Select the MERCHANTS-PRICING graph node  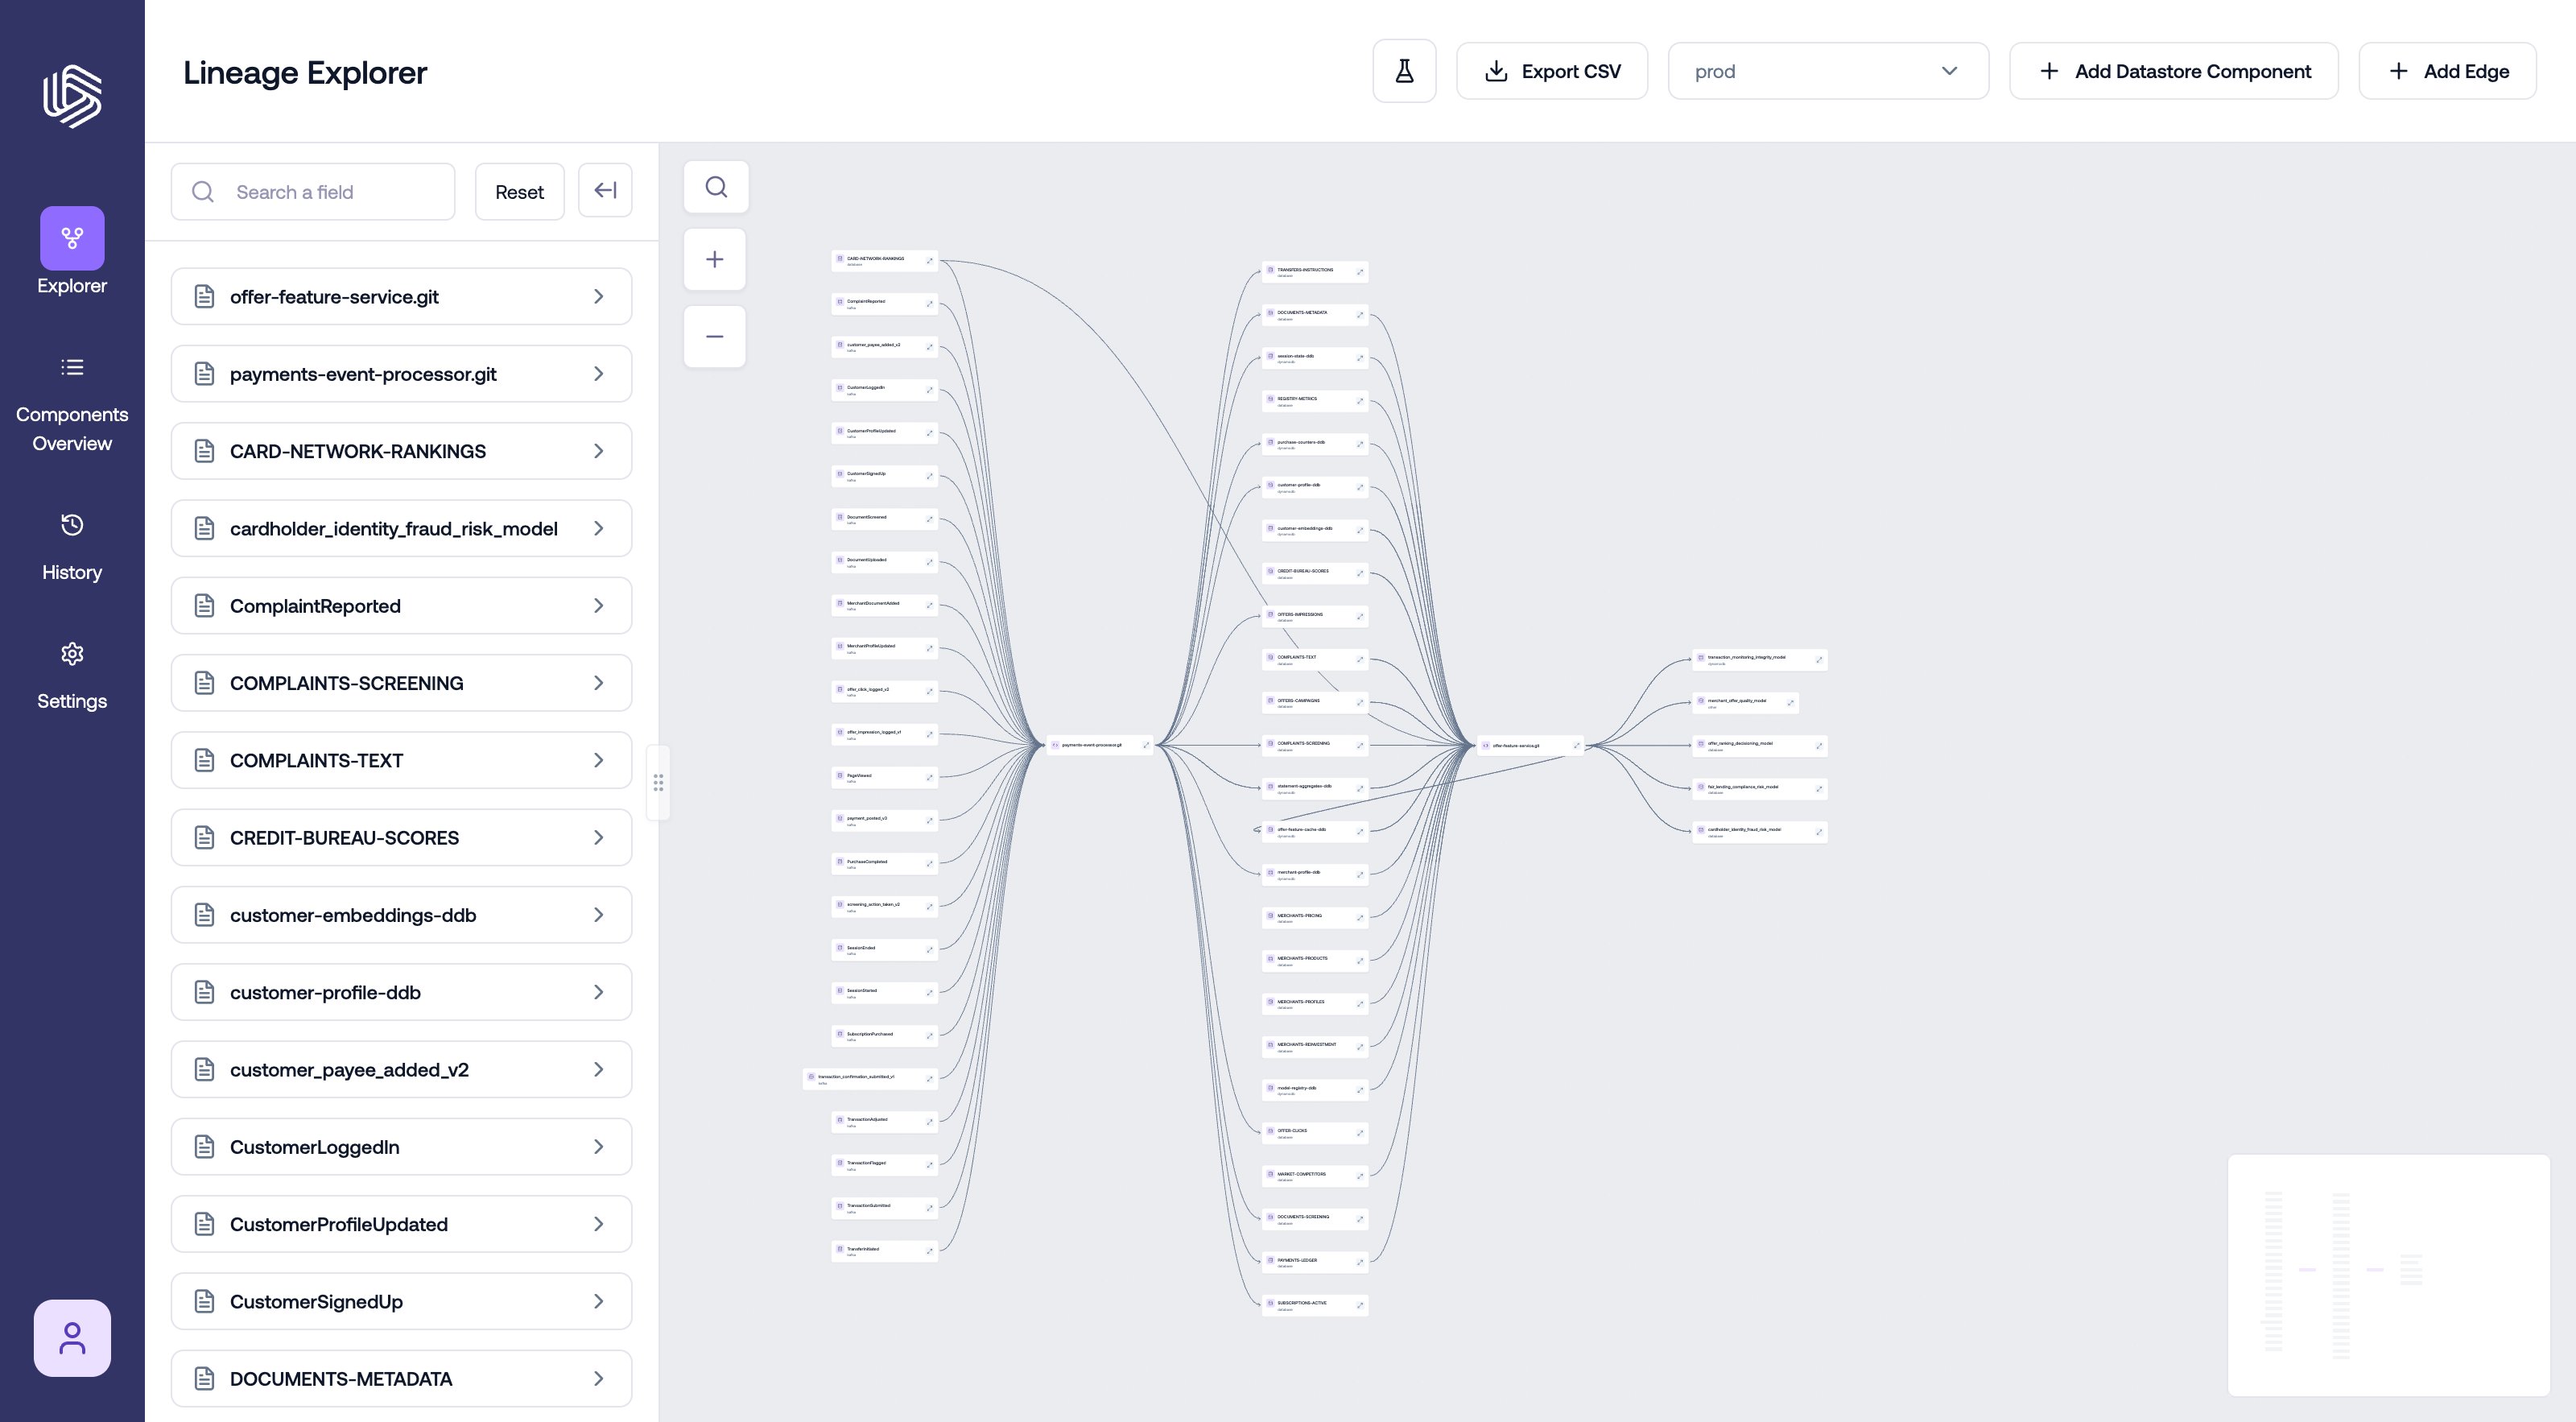1315,918
